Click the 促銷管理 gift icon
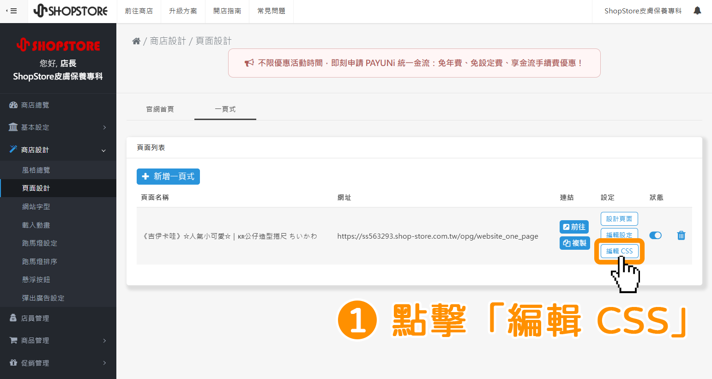Screen dimensions: 712x379 (13, 363)
